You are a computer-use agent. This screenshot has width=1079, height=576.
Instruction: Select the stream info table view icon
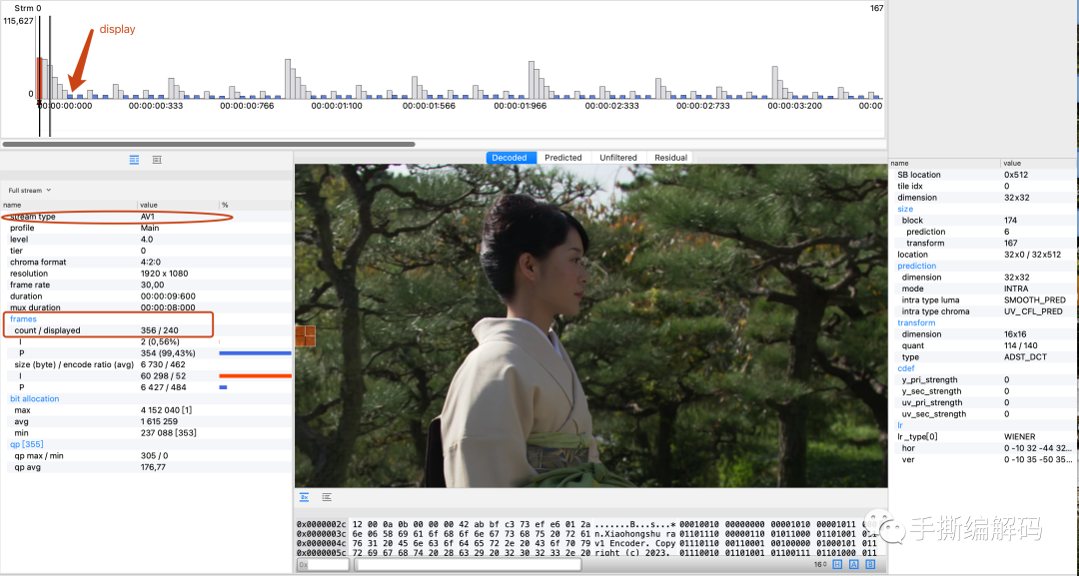click(x=134, y=160)
